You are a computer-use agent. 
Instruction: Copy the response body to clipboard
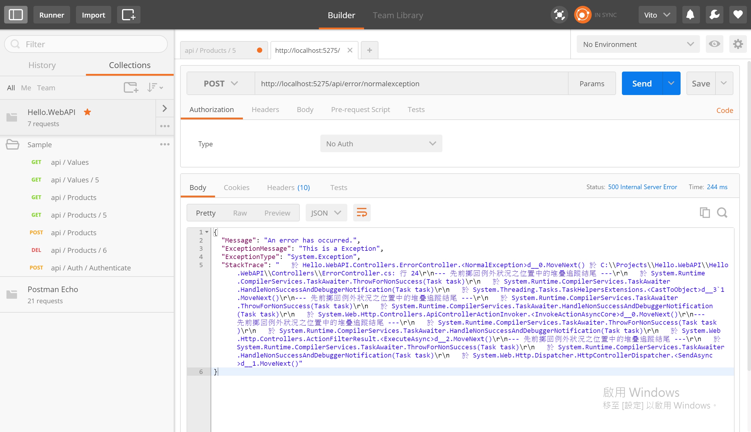pyautogui.click(x=705, y=213)
